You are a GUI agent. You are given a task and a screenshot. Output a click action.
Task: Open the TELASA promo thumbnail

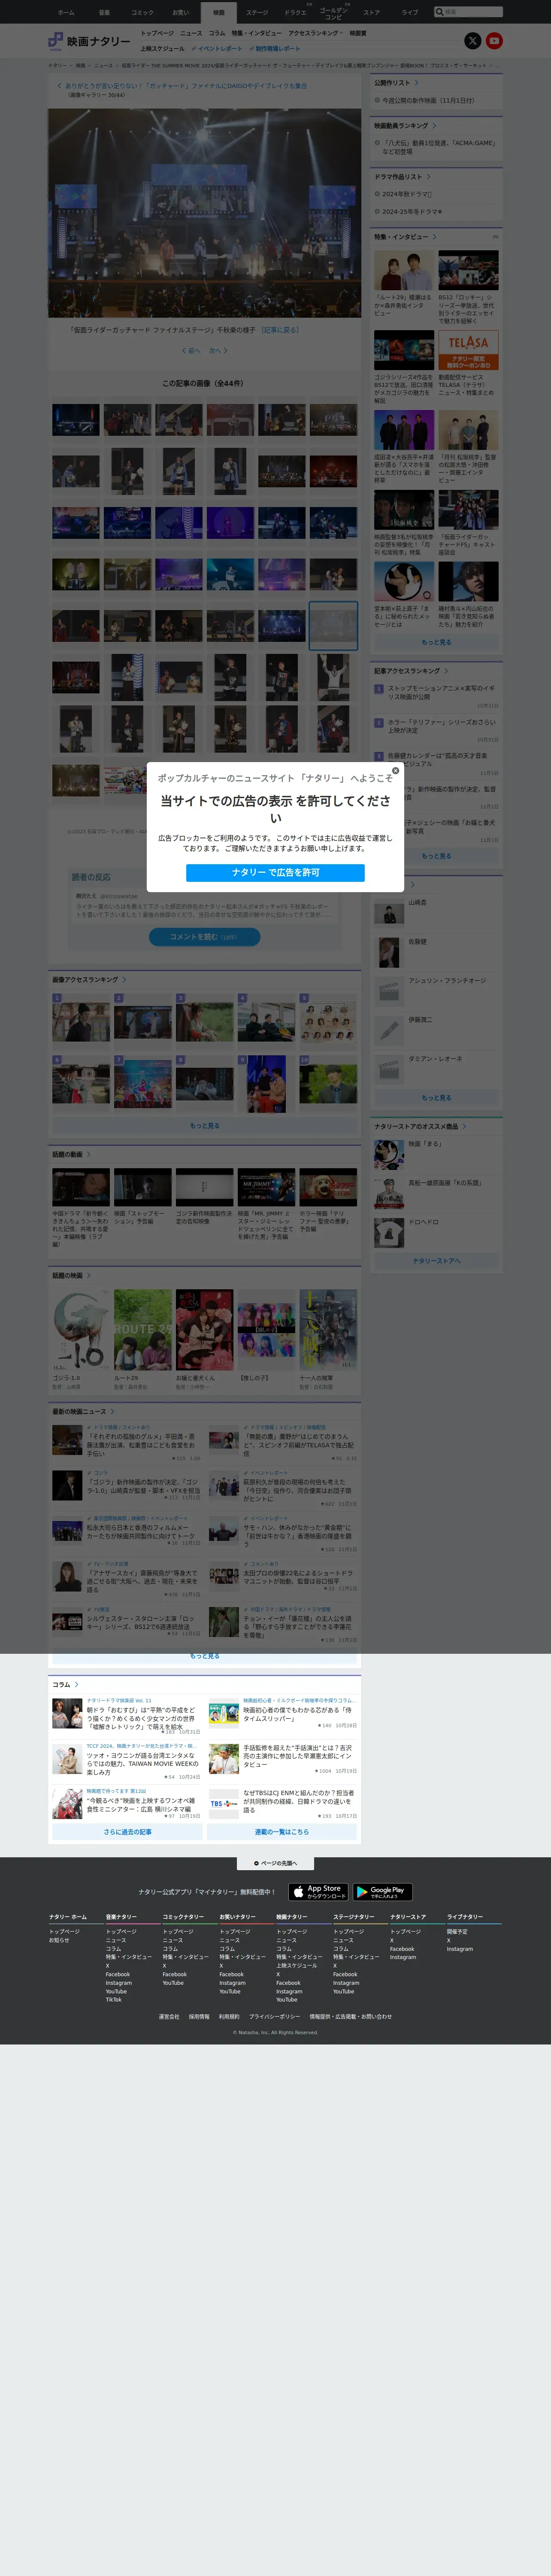point(468,350)
